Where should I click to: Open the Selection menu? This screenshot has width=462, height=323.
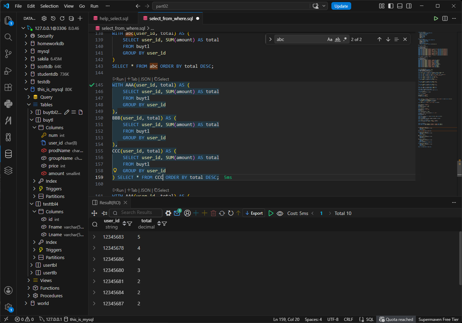49,6
